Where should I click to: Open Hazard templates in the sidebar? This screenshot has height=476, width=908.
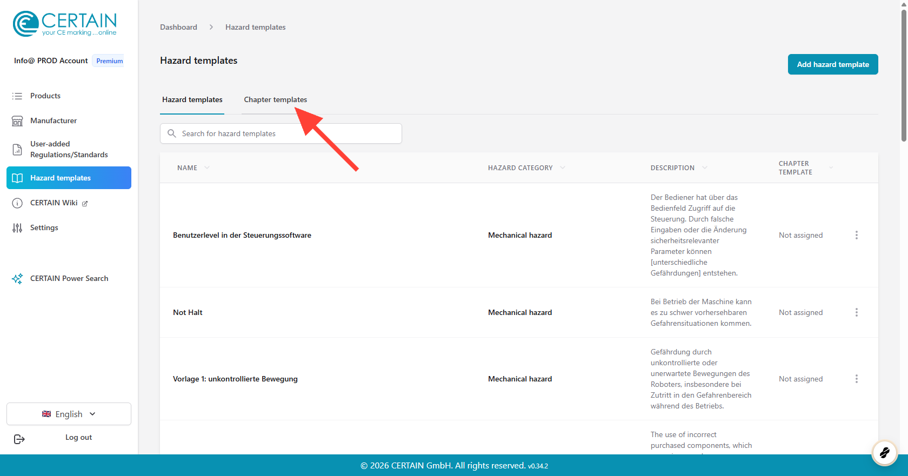[69, 178]
